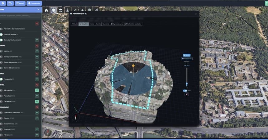Turn on the Routes layer
Viewport: 268px width, 140px height.
point(1,118)
